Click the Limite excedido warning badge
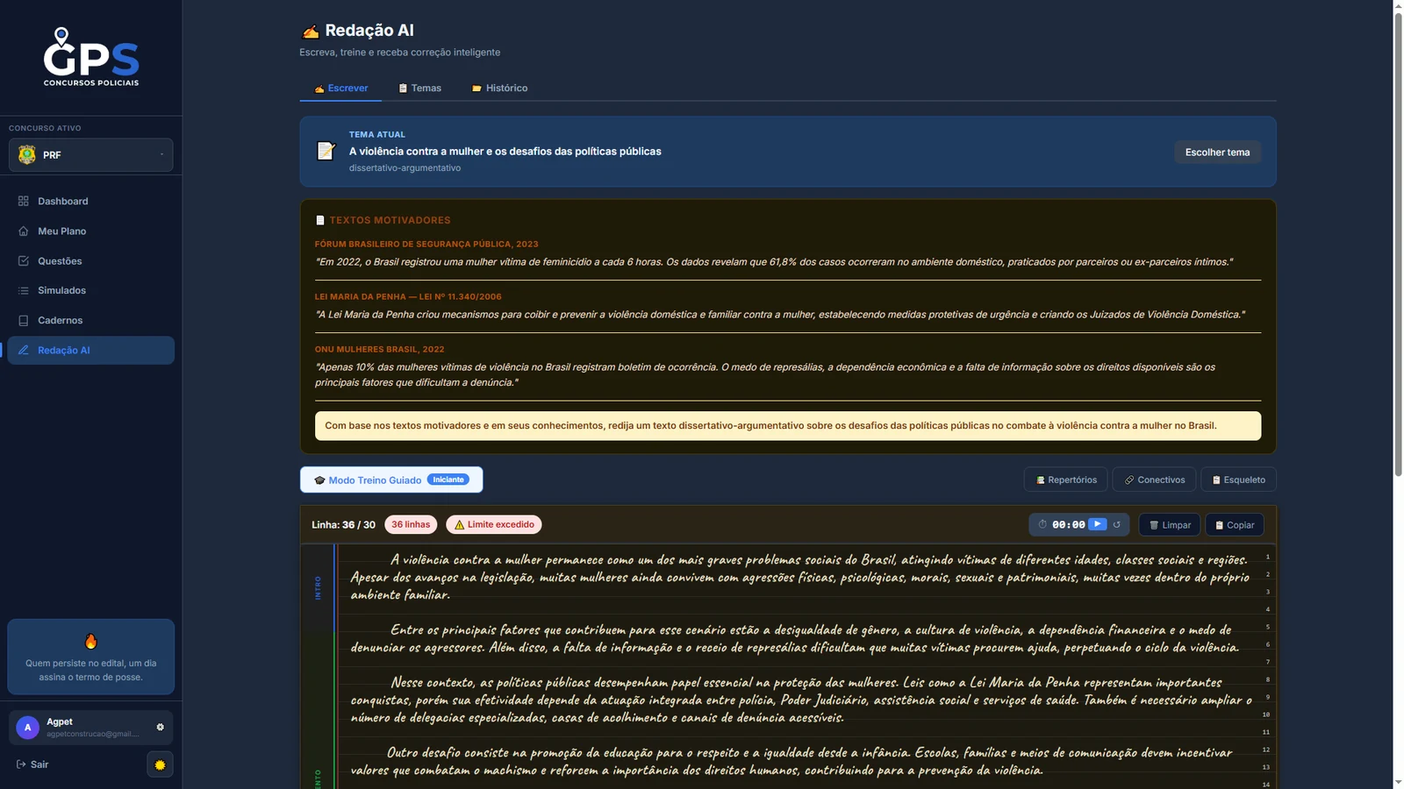 click(494, 524)
